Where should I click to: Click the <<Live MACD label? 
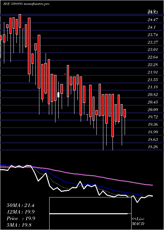click(x=138, y=221)
